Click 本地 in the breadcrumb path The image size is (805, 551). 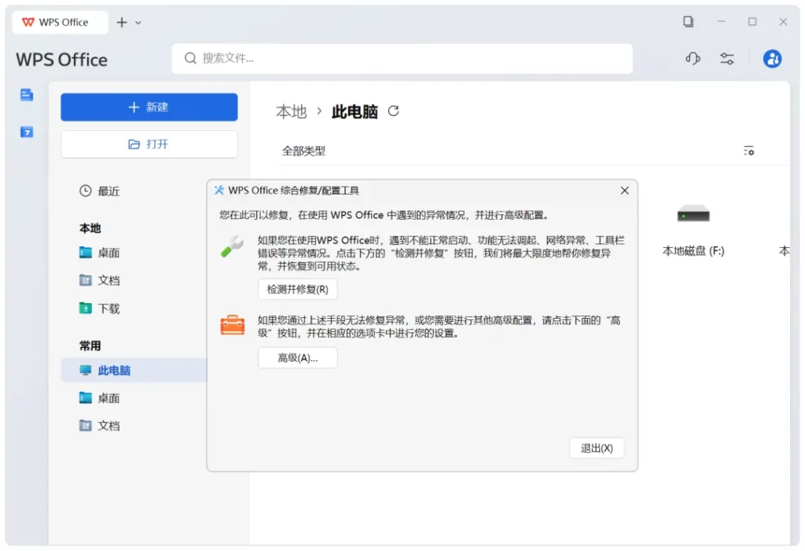click(291, 111)
